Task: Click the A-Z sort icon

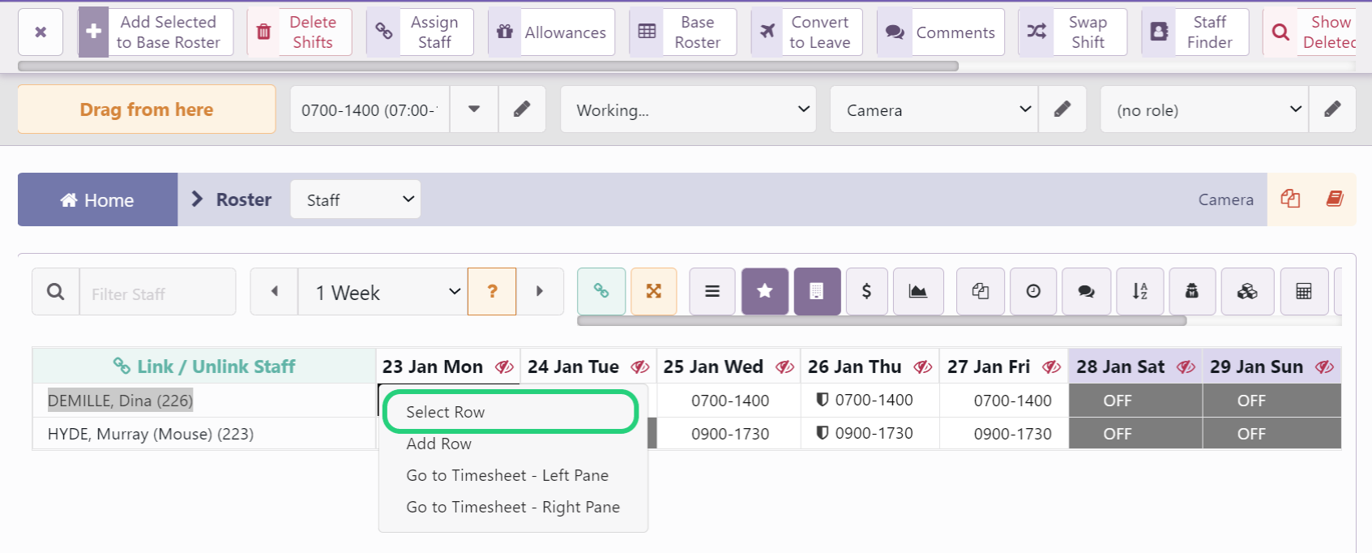Action: pyautogui.click(x=1139, y=291)
